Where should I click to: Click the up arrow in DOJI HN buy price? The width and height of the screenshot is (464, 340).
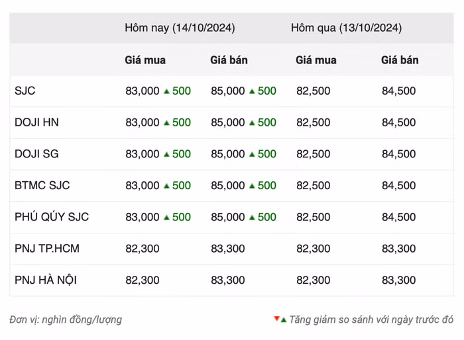pyautogui.click(x=166, y=122)
